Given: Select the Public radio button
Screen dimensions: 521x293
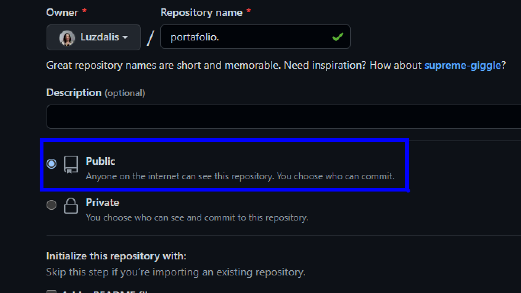Looking at the screenshot, I should [x=51, y=164].
